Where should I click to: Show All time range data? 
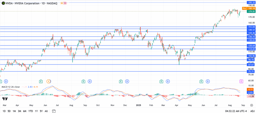[x=46, y=111]
